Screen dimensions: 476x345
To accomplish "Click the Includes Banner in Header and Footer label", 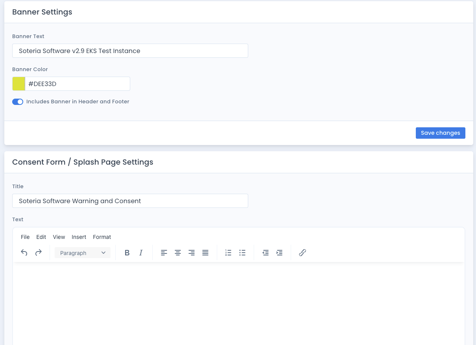I will coord(78,101).
